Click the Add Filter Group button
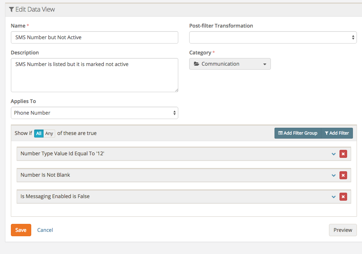This screenshot has width=362, height=254. 298,133
